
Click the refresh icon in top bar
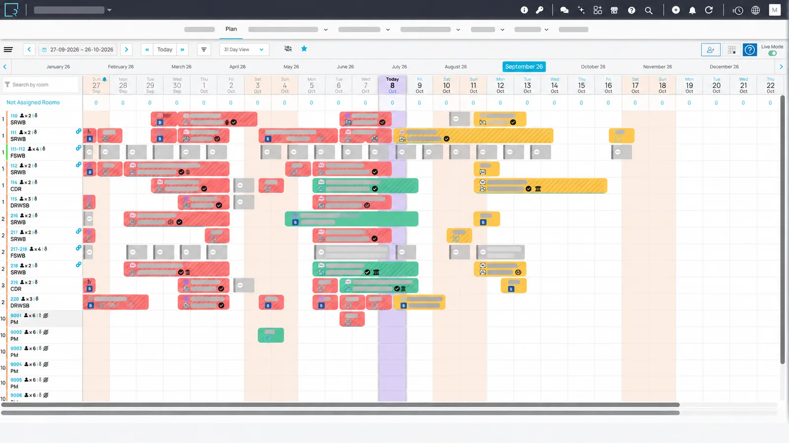(709, 10)
